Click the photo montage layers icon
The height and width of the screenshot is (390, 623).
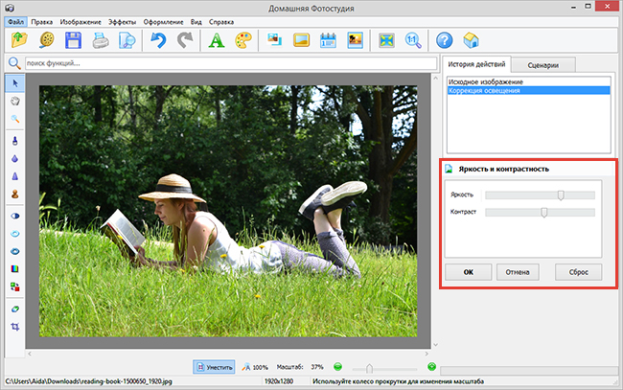pyautogui.click(x=274, y=40)
